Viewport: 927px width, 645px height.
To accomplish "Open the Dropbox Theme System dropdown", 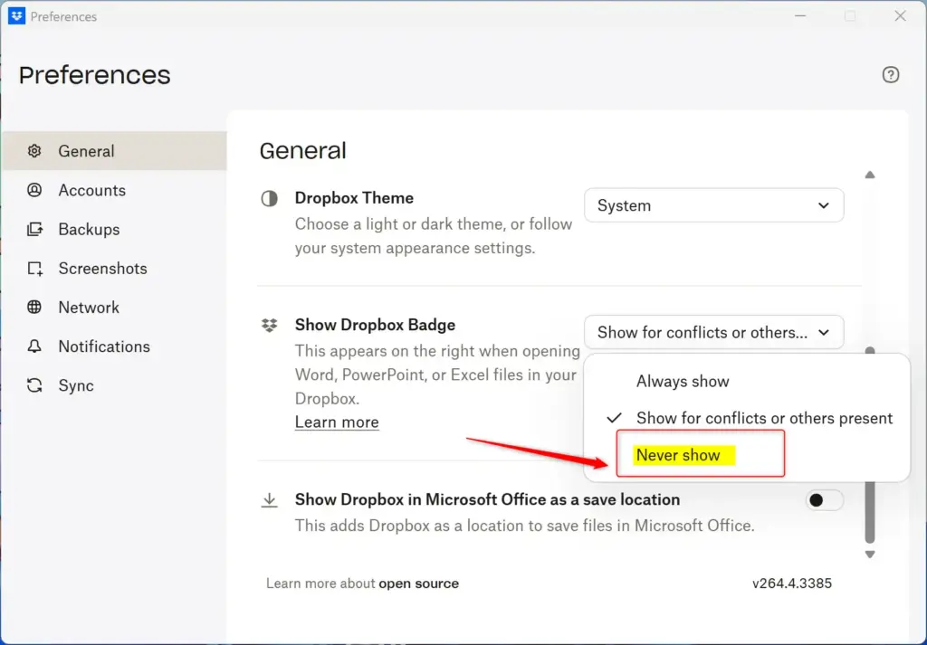I will tap(713, 205).
